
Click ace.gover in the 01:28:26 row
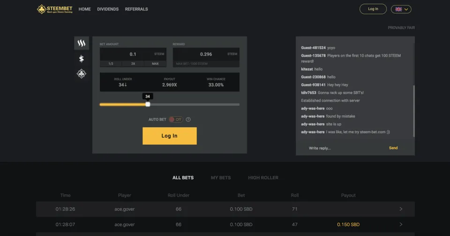point(125,209)
